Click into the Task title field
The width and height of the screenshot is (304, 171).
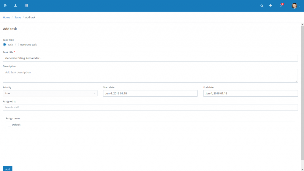tap(150, 58)
